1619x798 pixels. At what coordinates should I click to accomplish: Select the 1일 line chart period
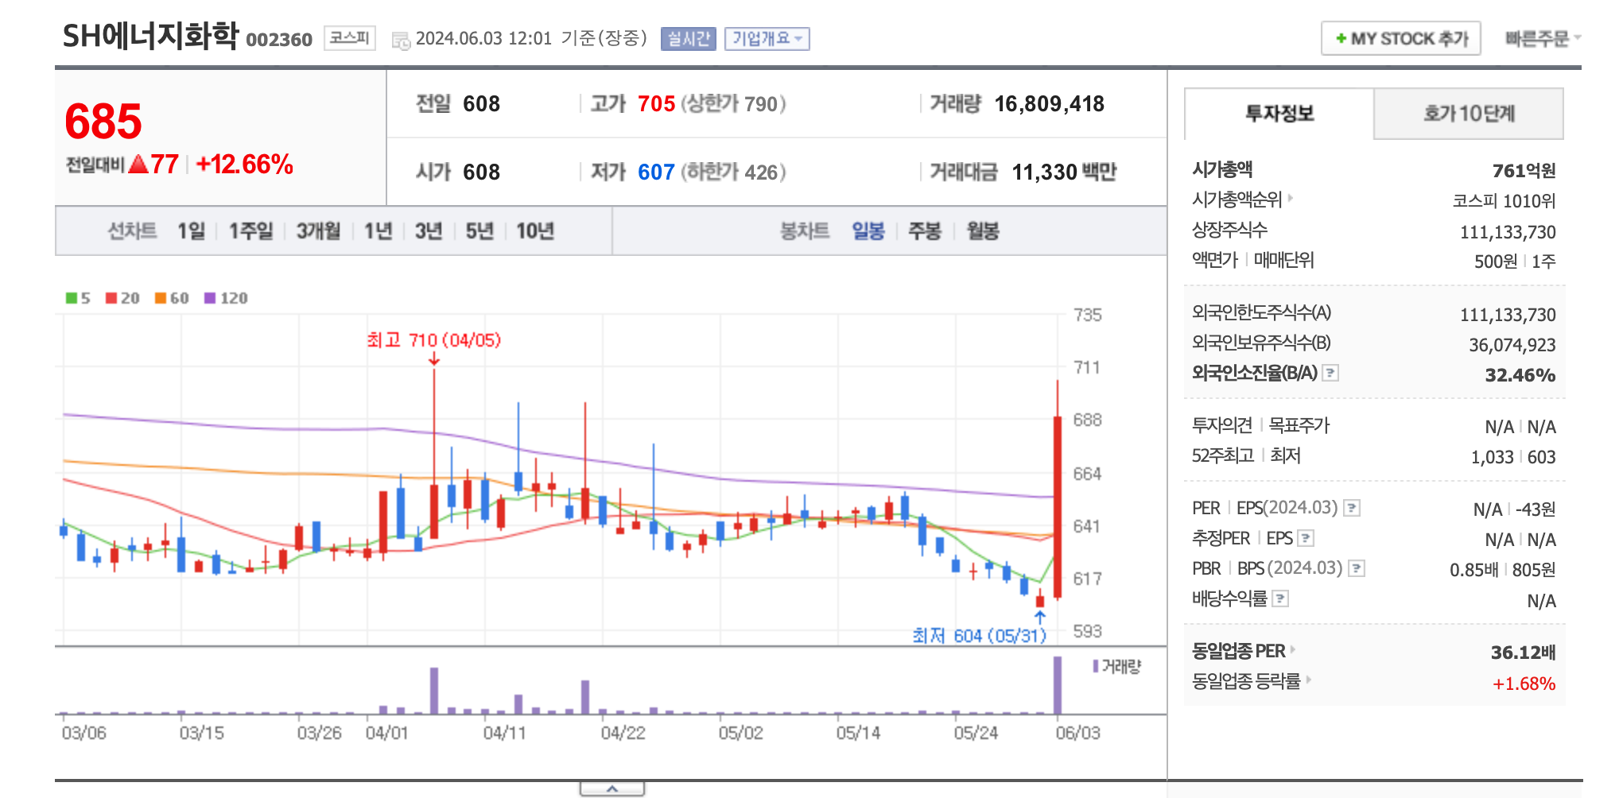191,231
